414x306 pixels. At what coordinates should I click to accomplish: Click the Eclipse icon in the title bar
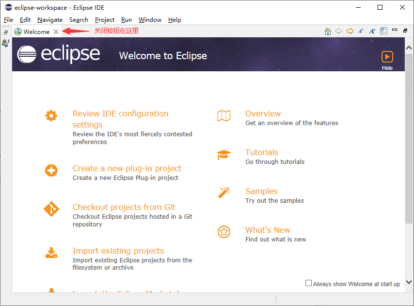pyautogui.click(x=8, y=7)
